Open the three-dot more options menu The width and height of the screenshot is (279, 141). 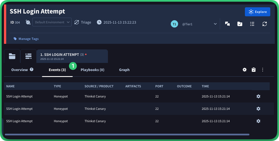263,70
